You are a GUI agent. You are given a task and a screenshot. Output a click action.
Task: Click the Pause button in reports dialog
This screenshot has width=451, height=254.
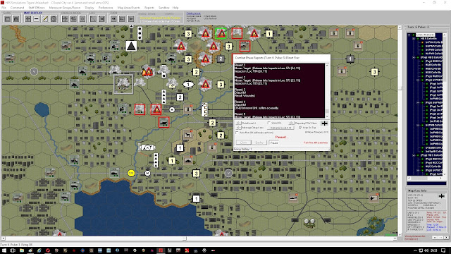[x=274, y=143]
